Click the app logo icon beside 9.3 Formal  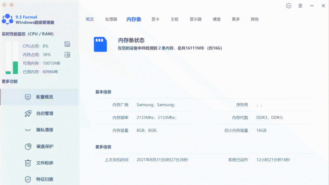pos(8,19)
